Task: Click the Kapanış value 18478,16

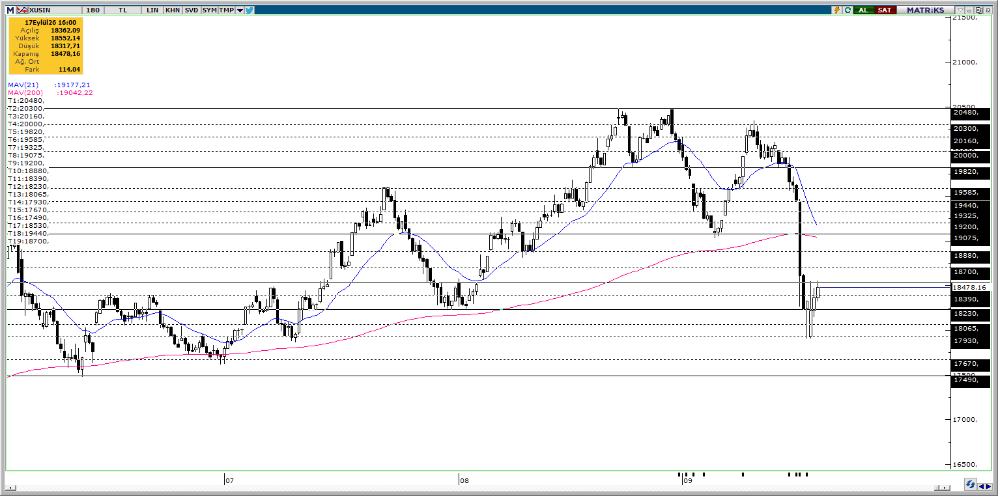Action: click(65, 53)
